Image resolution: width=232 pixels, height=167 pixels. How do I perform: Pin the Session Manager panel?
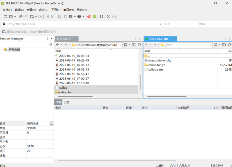[x=47, y=39]
